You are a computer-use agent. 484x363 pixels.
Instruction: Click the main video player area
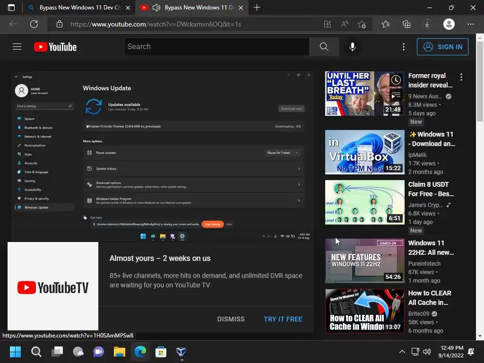(163, 156)
